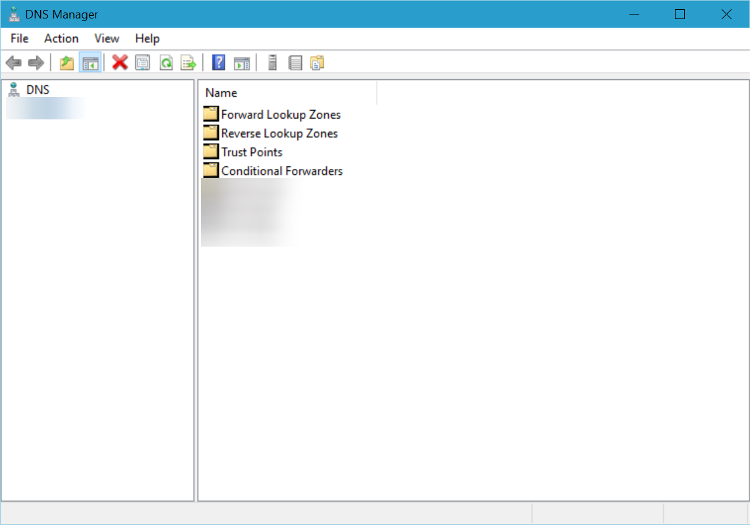This screenshot has height=525, width=750.
Task: Click the DNS Manager title bar icon
Action: click(x=14, y=15)
